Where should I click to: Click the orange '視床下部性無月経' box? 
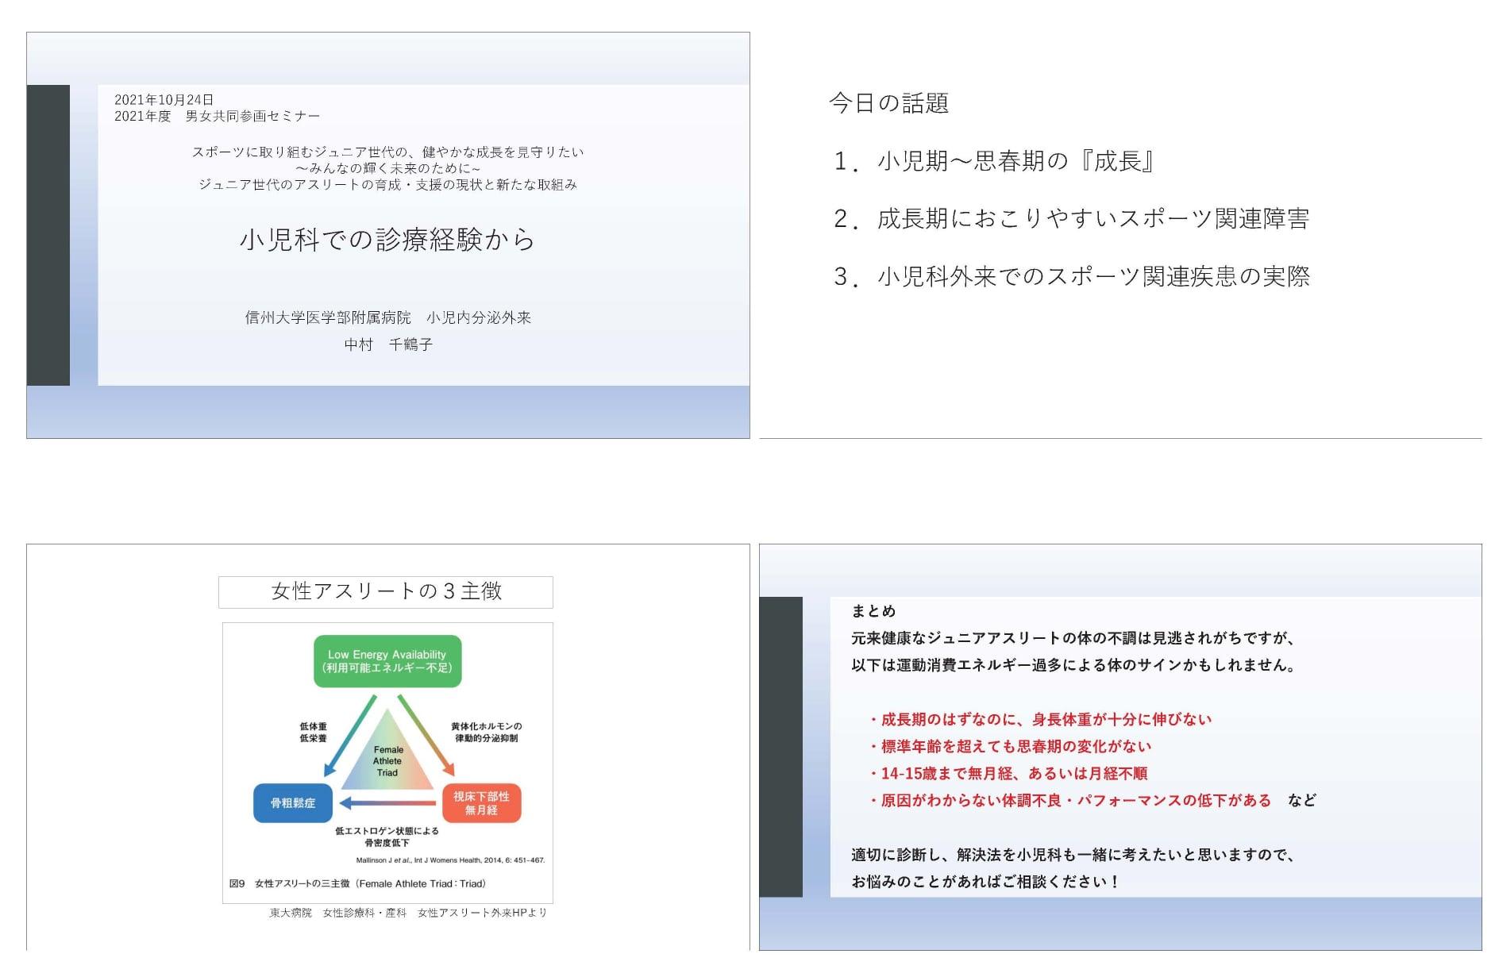(481, 803)
